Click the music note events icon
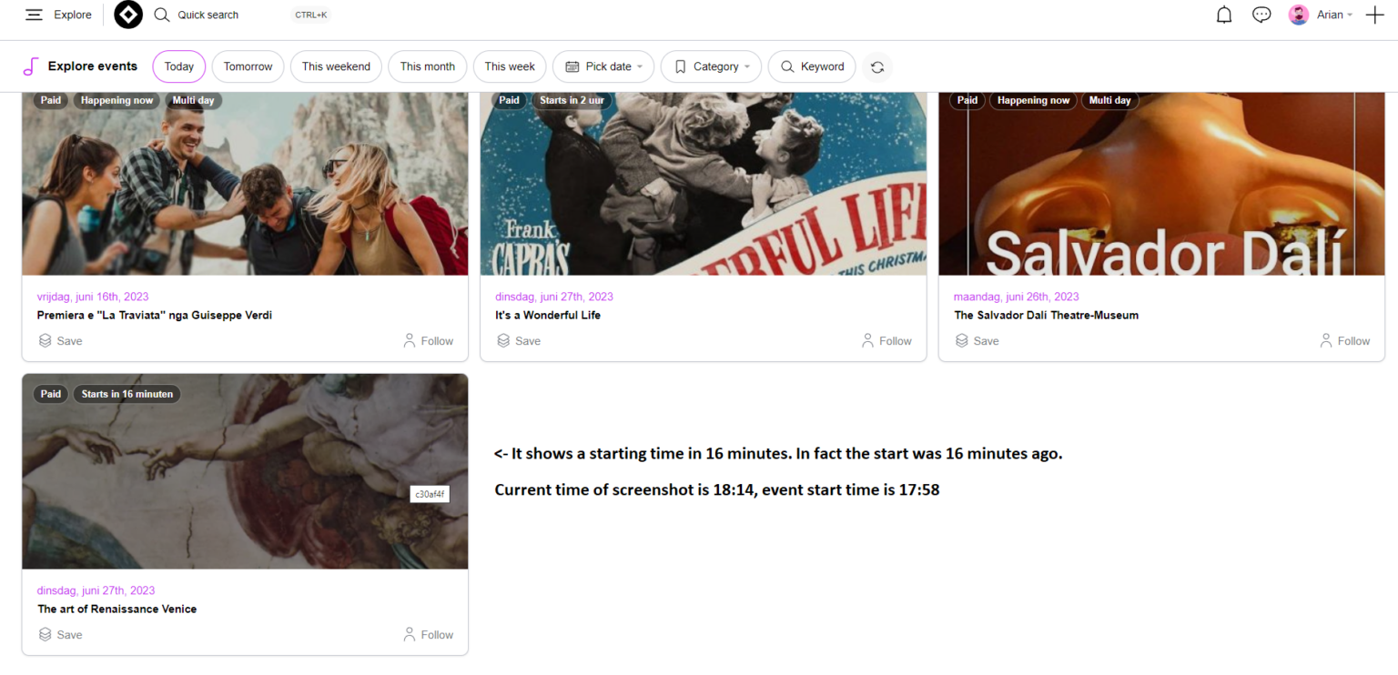 coord(31,66)
